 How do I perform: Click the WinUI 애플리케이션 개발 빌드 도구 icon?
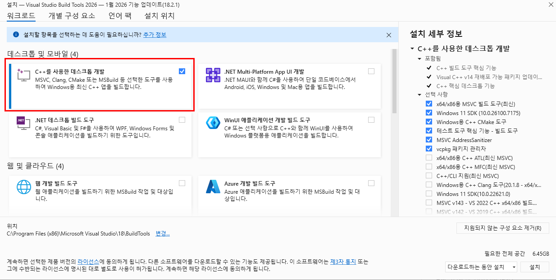213,124
